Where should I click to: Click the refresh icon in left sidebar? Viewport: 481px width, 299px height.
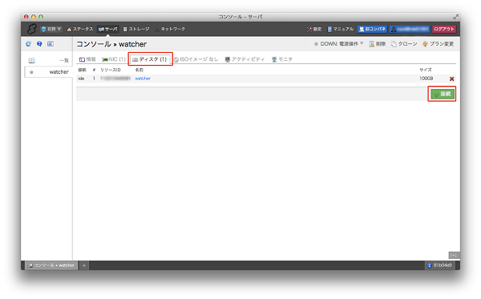pos(29,44)
